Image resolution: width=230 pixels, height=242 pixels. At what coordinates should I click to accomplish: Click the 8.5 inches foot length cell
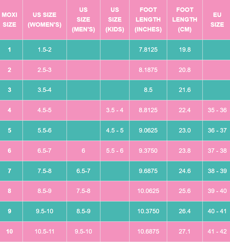coord(148,90)
